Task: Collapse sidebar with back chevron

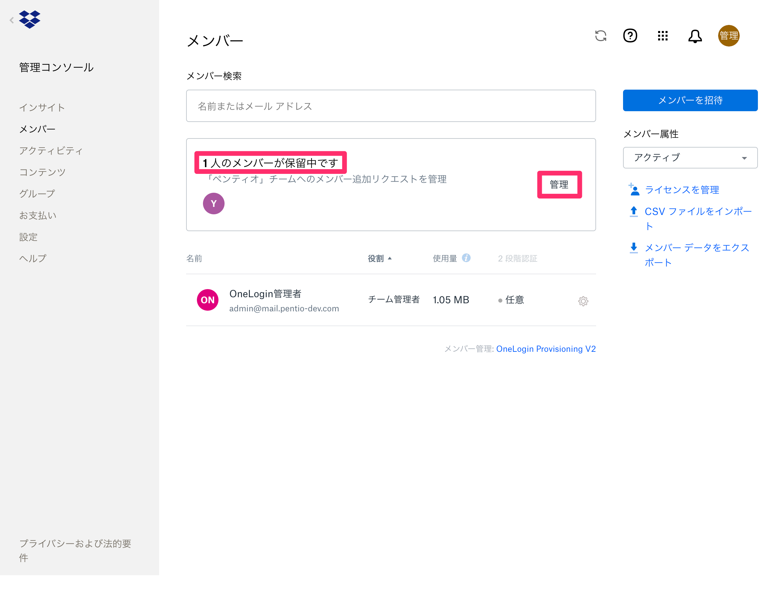Action: pyautogui.click(x=11, y=20)
